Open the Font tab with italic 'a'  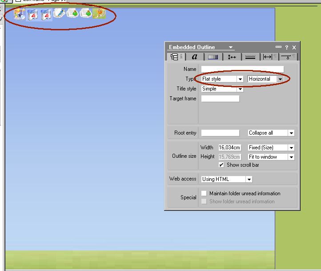(195, 57)
